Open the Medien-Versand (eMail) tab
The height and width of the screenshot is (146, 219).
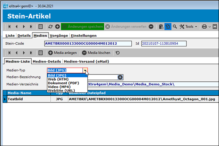(84, 61)
